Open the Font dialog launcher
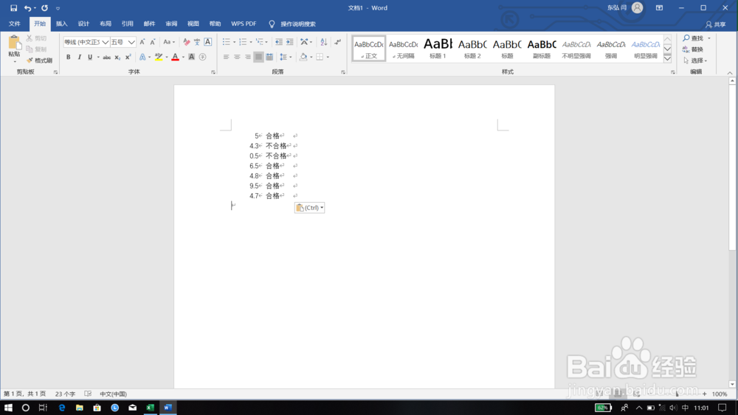738x415 pixels. pos(213,72)
